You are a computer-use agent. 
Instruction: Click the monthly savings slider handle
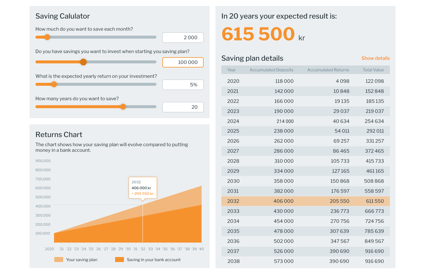coord(47,37)
